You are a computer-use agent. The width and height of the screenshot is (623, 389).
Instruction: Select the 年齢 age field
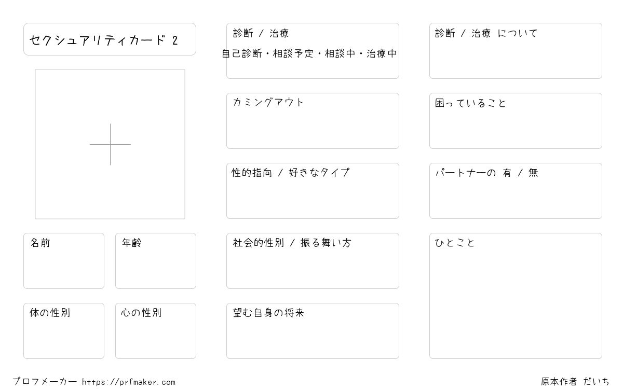[156, 261]
